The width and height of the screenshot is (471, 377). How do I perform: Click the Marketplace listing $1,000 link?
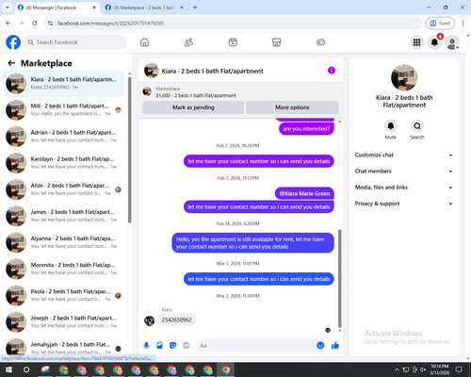click(x=196, y=95)
